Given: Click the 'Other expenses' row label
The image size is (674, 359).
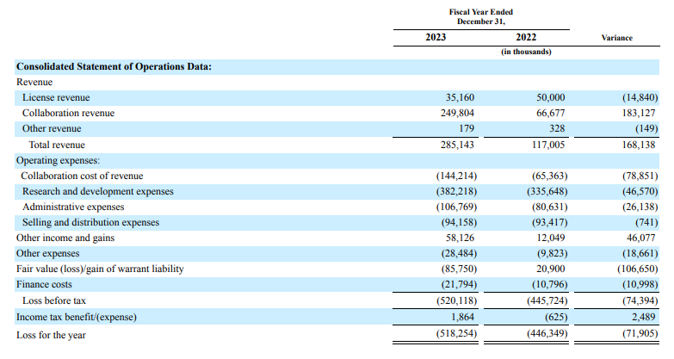Looking at the screenshot, I should tap(47, 253).
